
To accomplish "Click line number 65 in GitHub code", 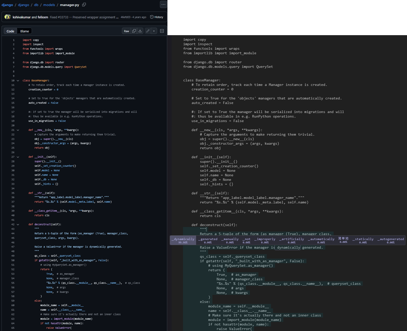I will pyautogui.click(x=13, y=328).
